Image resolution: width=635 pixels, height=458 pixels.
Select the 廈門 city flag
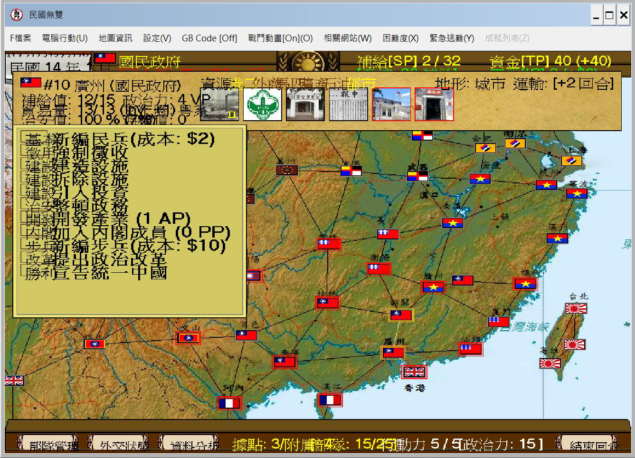tap(499, 322)
